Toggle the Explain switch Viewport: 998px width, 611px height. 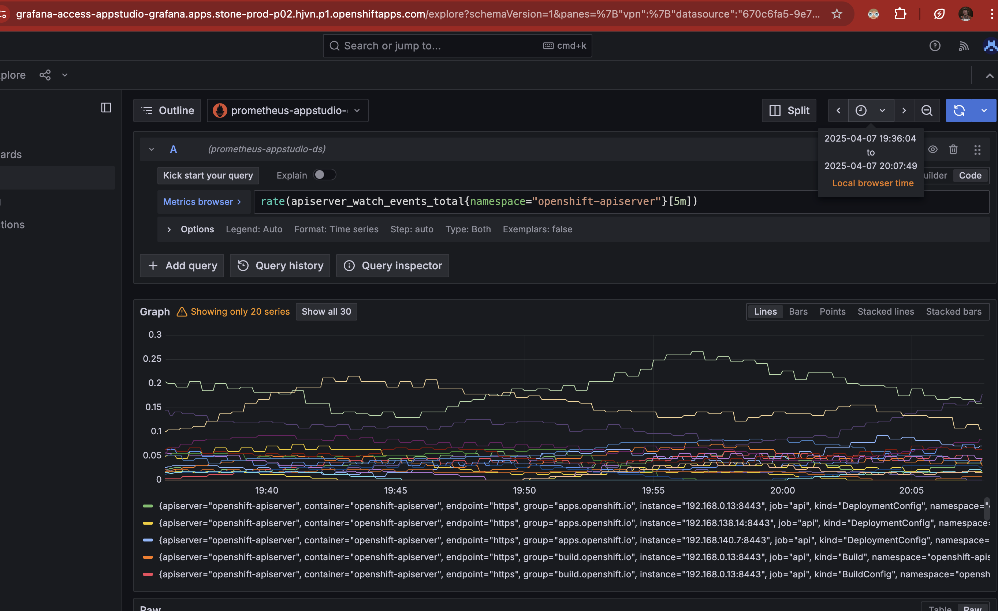click(324, 175)
